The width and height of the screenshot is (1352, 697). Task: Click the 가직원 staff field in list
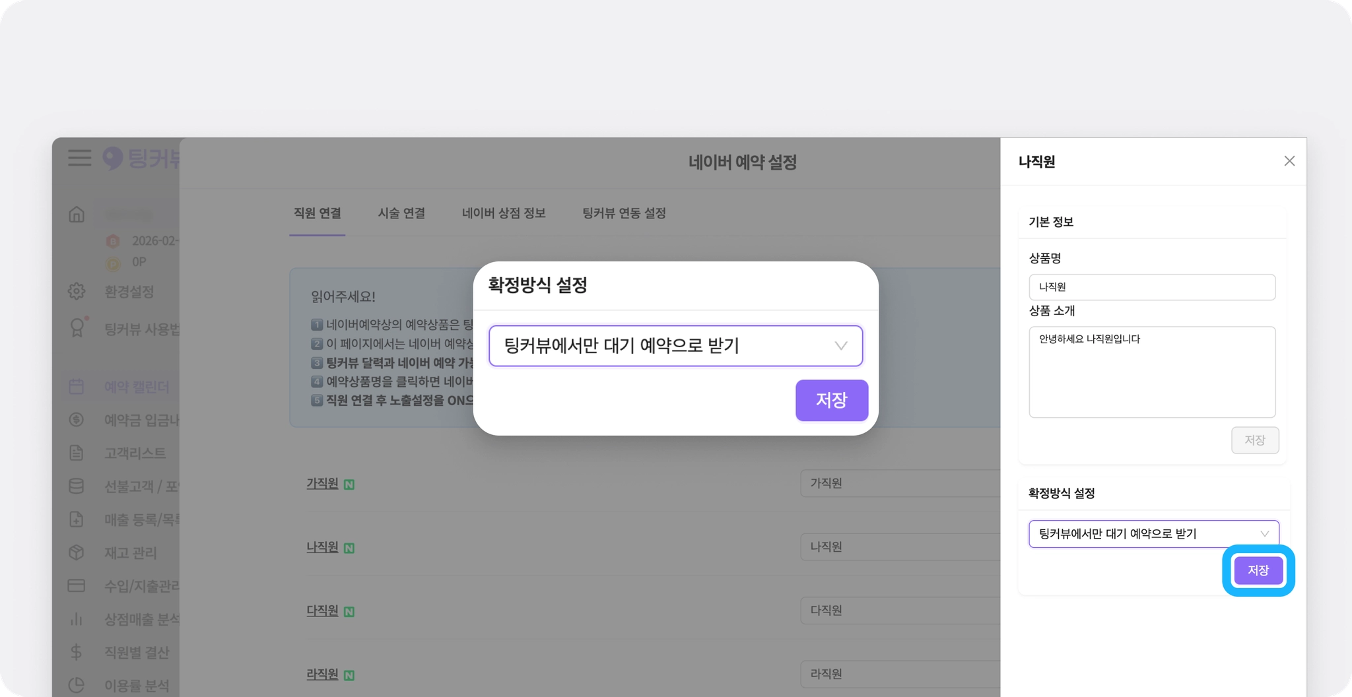tap(900, 483)
